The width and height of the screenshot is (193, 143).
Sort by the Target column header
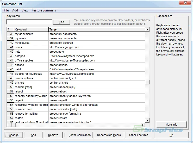(97, 29)
